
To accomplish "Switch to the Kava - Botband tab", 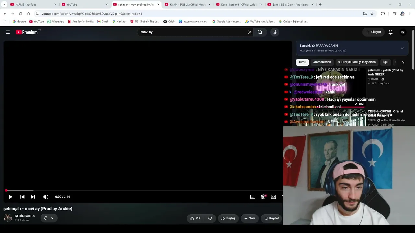I will [239, 5].
